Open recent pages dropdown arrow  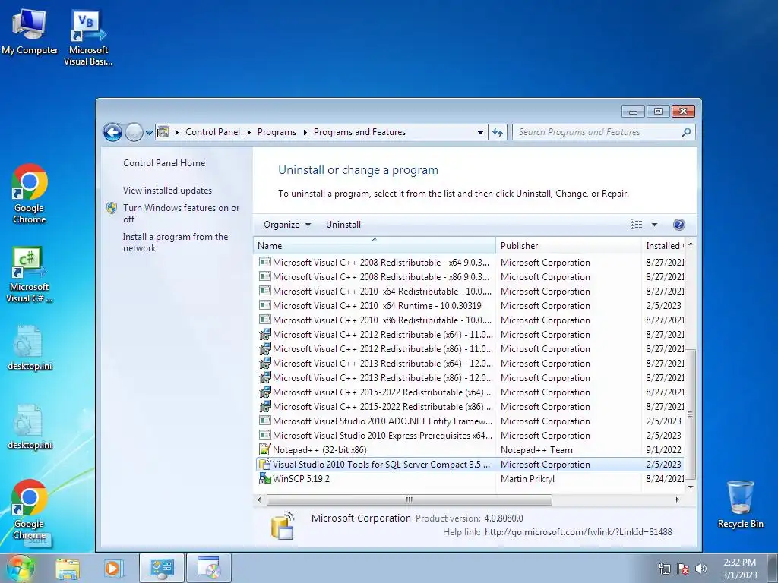(149, 133)
